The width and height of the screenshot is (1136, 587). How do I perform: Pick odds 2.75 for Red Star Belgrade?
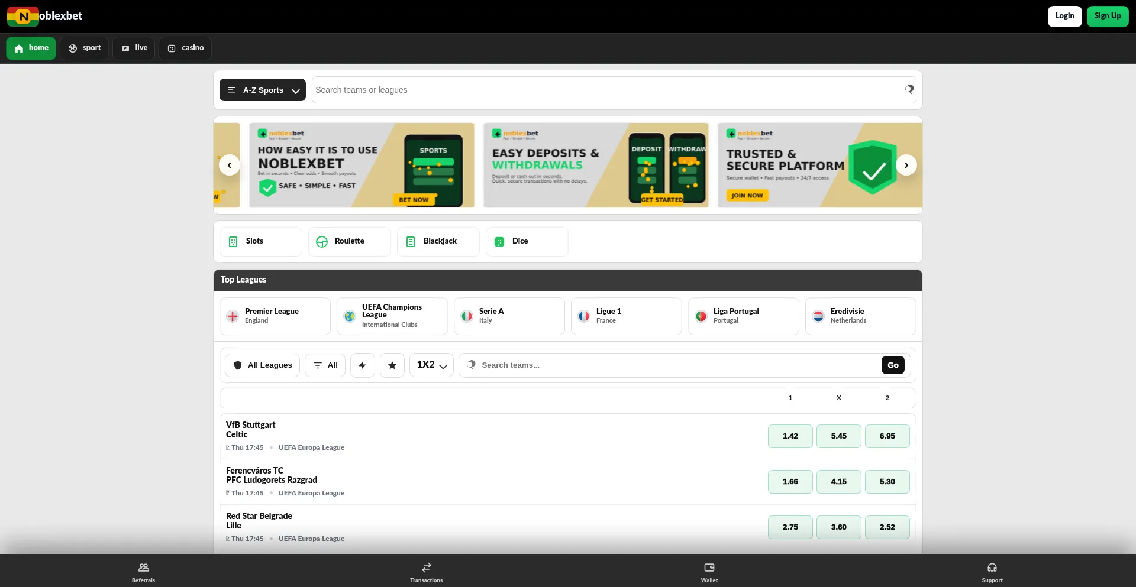pos(790,527)
